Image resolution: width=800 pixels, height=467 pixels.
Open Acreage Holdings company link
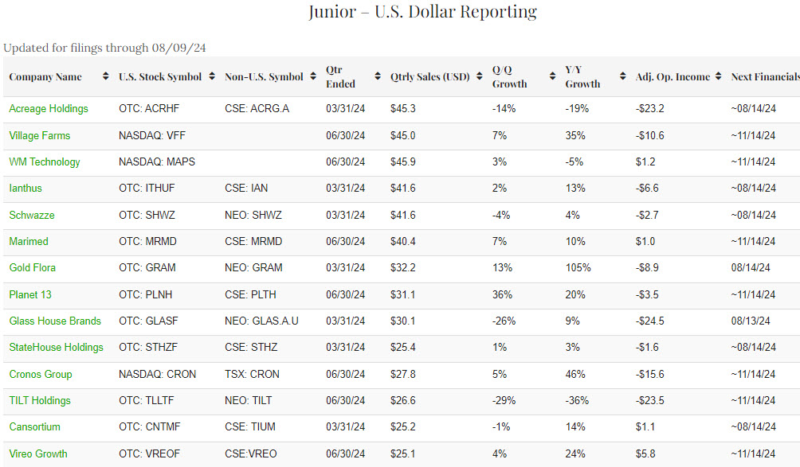49,108
